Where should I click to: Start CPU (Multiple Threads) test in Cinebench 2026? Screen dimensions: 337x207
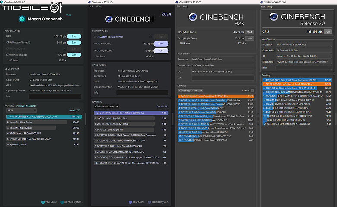(x=74, y=42)
